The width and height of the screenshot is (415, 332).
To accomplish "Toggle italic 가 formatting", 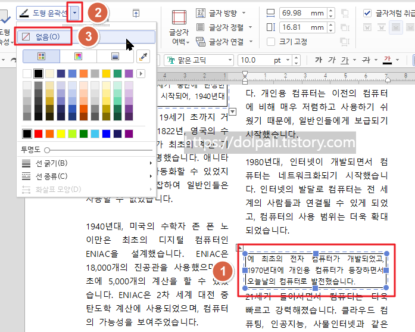I will (x=332, y=60).
